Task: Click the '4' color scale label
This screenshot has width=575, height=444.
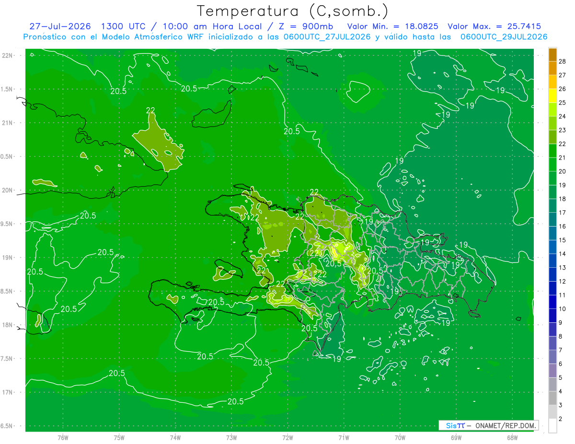Action: click(561, 391)
